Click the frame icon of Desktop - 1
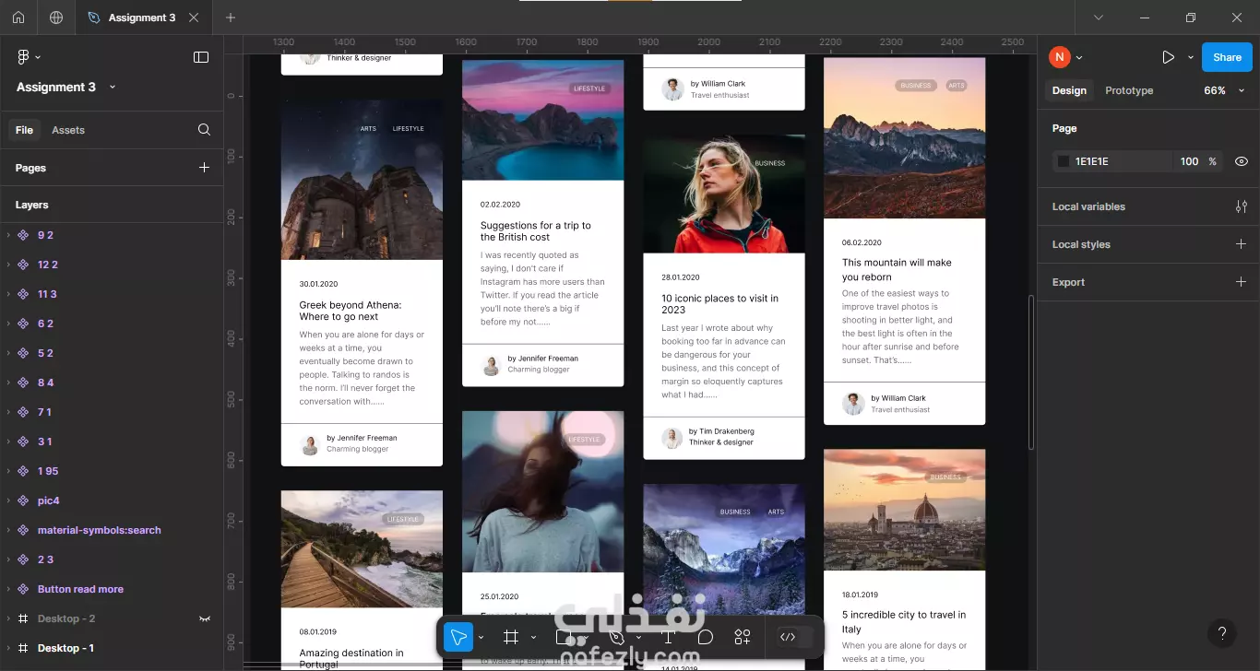Screen dimensions: 1260x671 pyautogui.click(x=24, y=648)
